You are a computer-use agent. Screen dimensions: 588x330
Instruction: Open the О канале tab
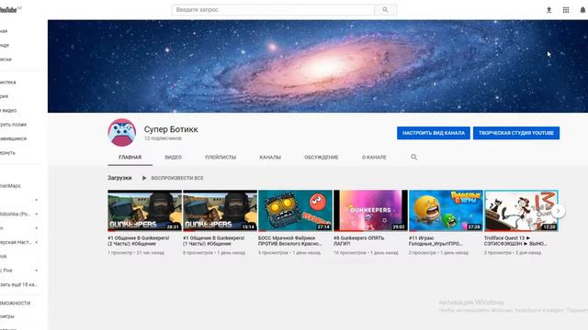tap(374, 157)
